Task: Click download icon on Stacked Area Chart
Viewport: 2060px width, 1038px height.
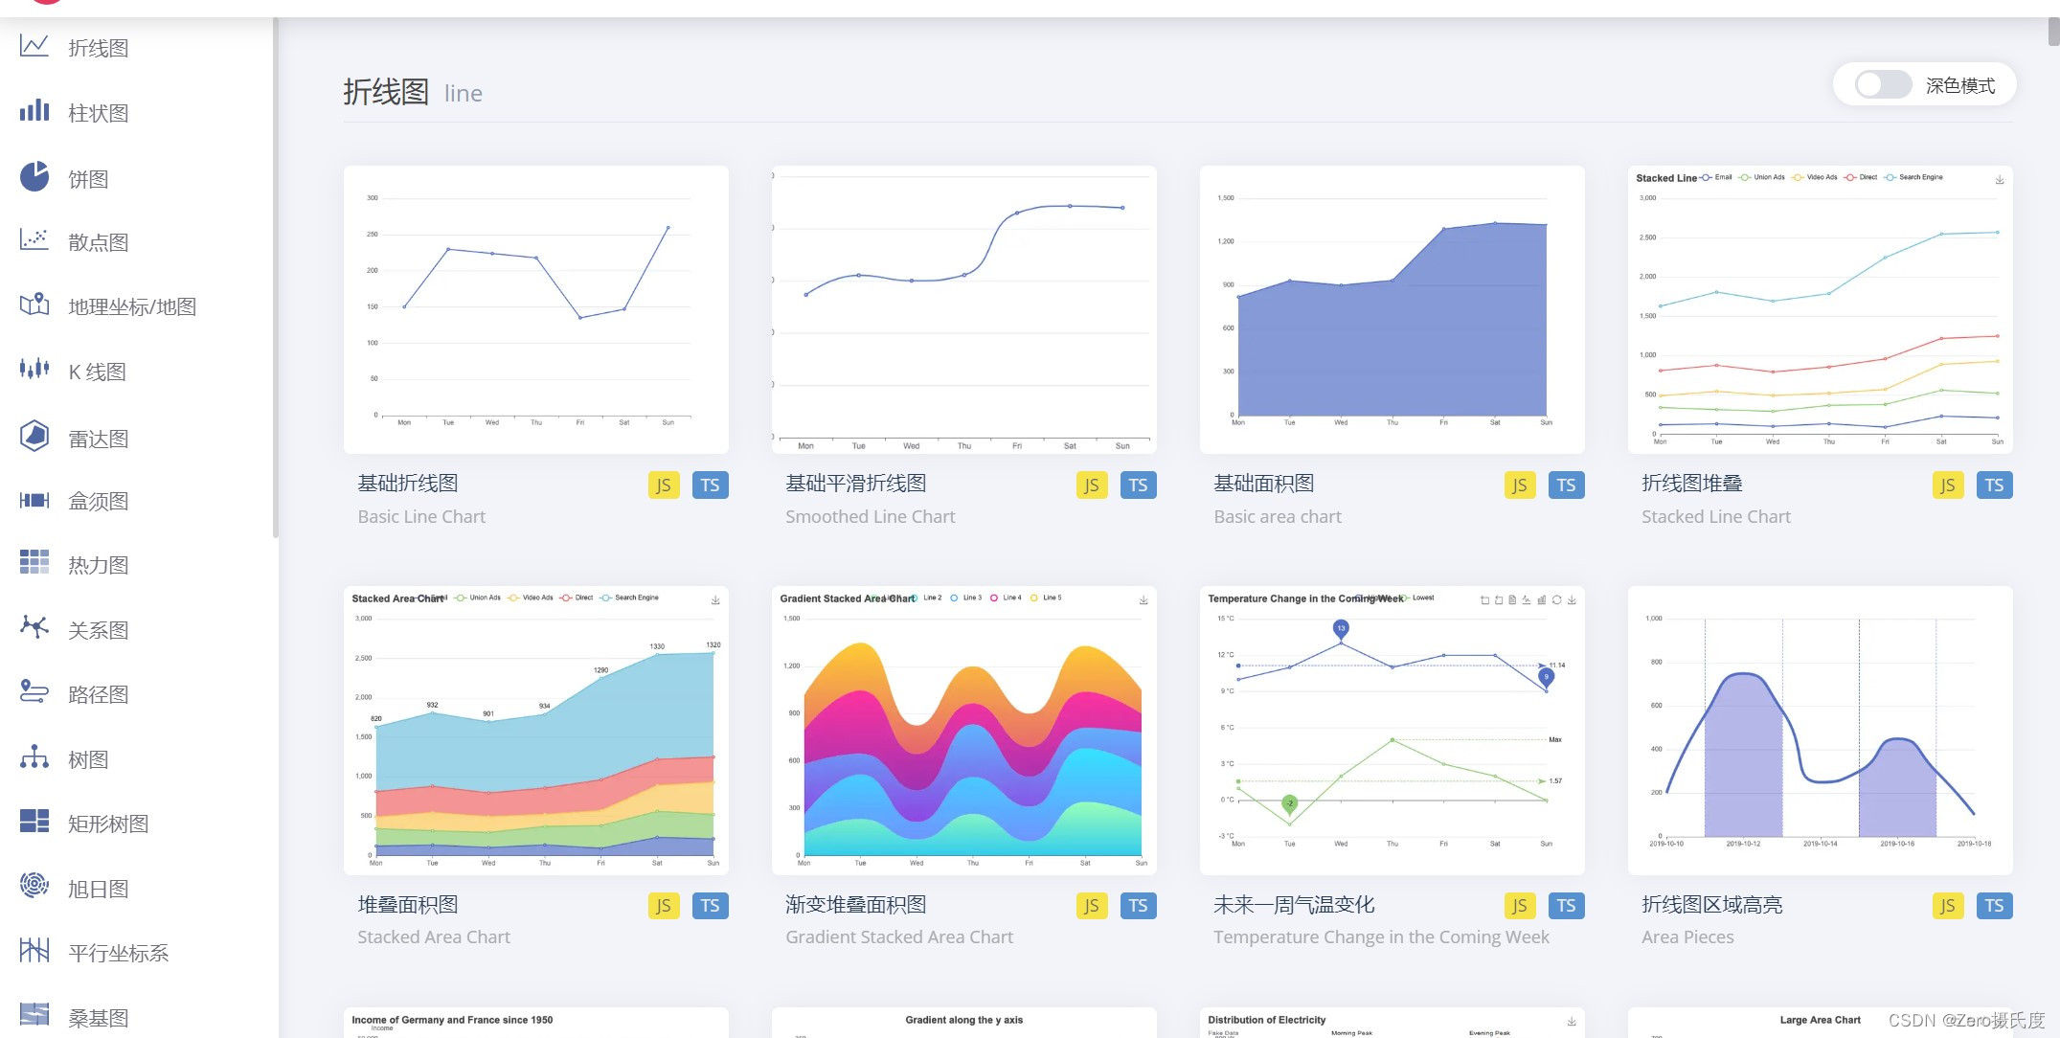Action: (x=715, y=599)
